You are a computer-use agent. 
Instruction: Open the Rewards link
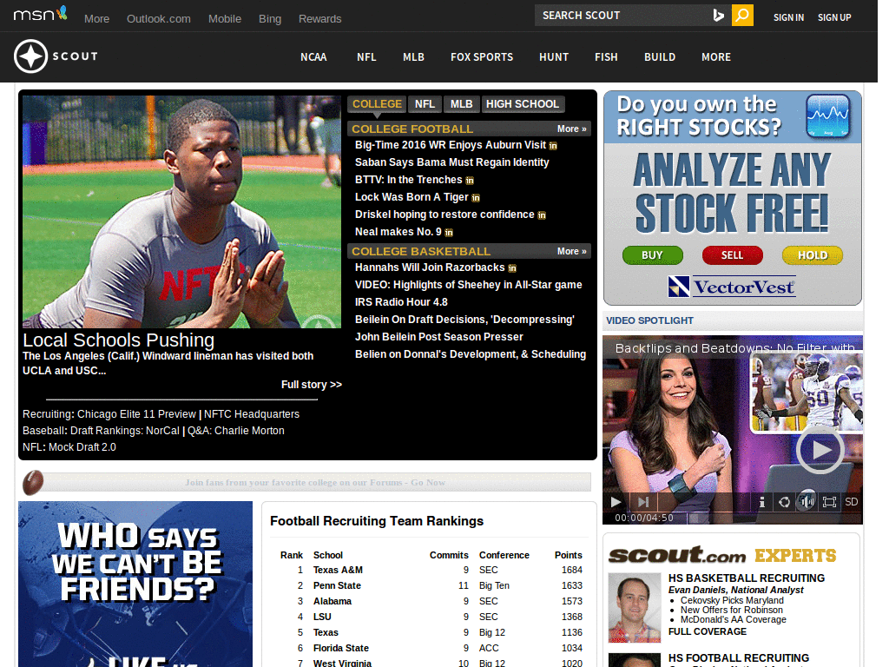click(x=319, y=19)
